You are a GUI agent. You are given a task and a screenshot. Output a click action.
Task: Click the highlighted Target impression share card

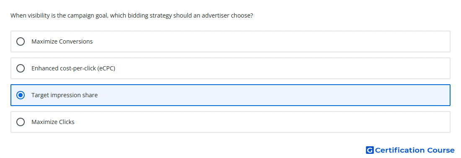(230, 95)
